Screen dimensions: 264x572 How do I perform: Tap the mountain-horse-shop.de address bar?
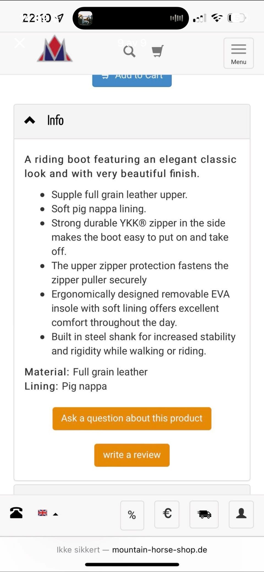pyautogui.click(x=132, y=549)
